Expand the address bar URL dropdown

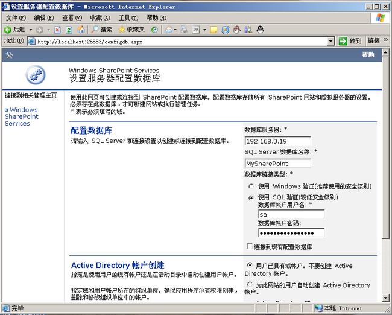click(330, 41)
